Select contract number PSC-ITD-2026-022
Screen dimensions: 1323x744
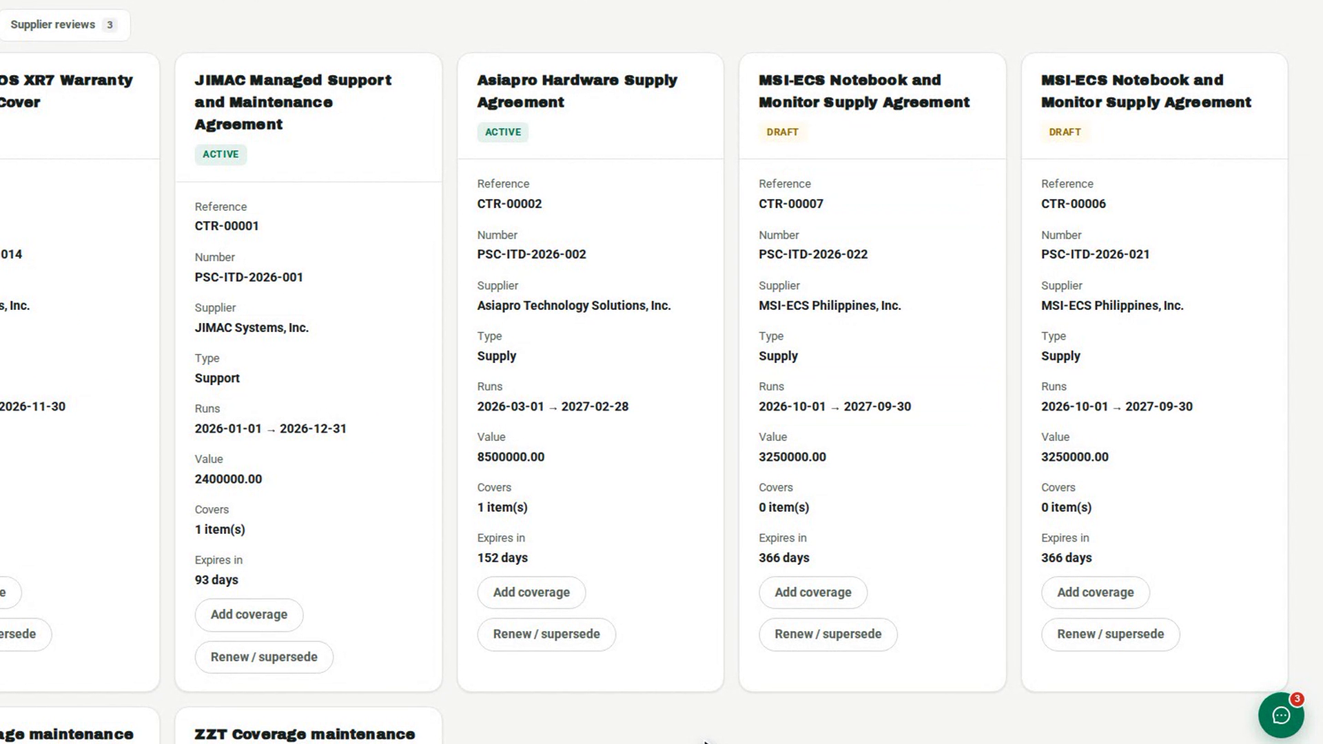coord(813,254)
